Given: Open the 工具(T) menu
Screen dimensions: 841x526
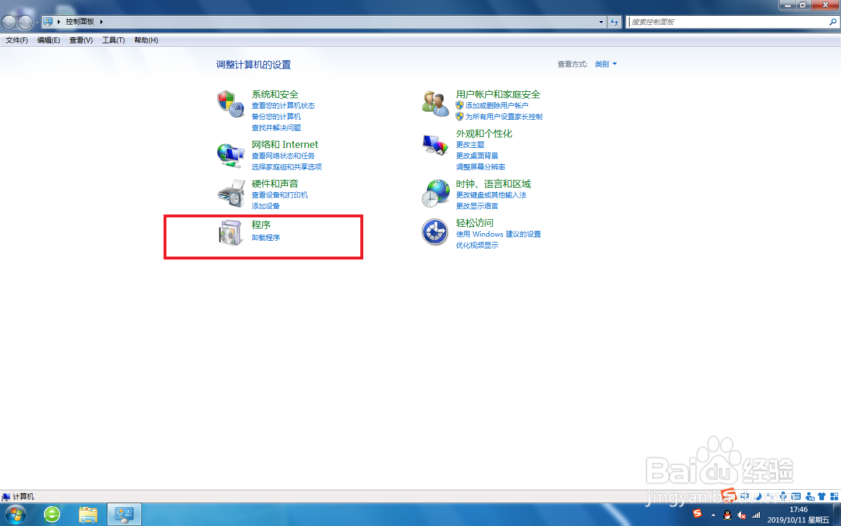Looking at the screenshot, I should pos(113,40).
